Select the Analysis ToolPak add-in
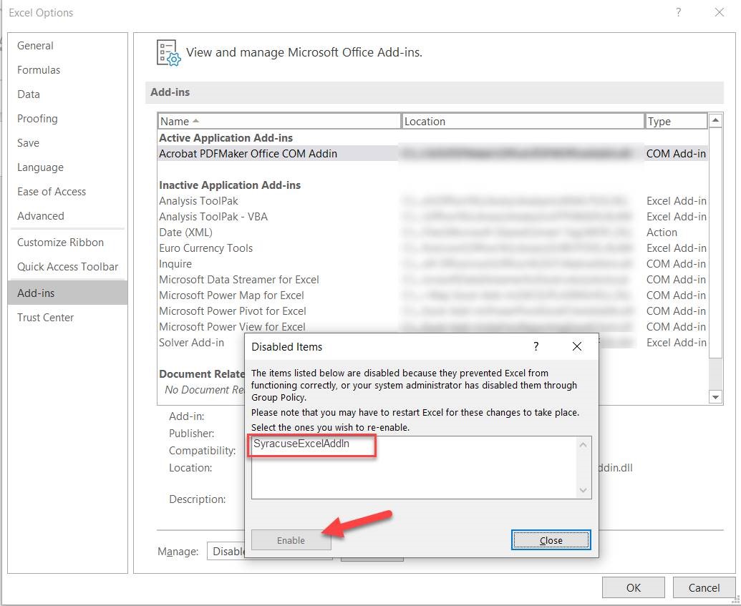 [x=198, y=200]
